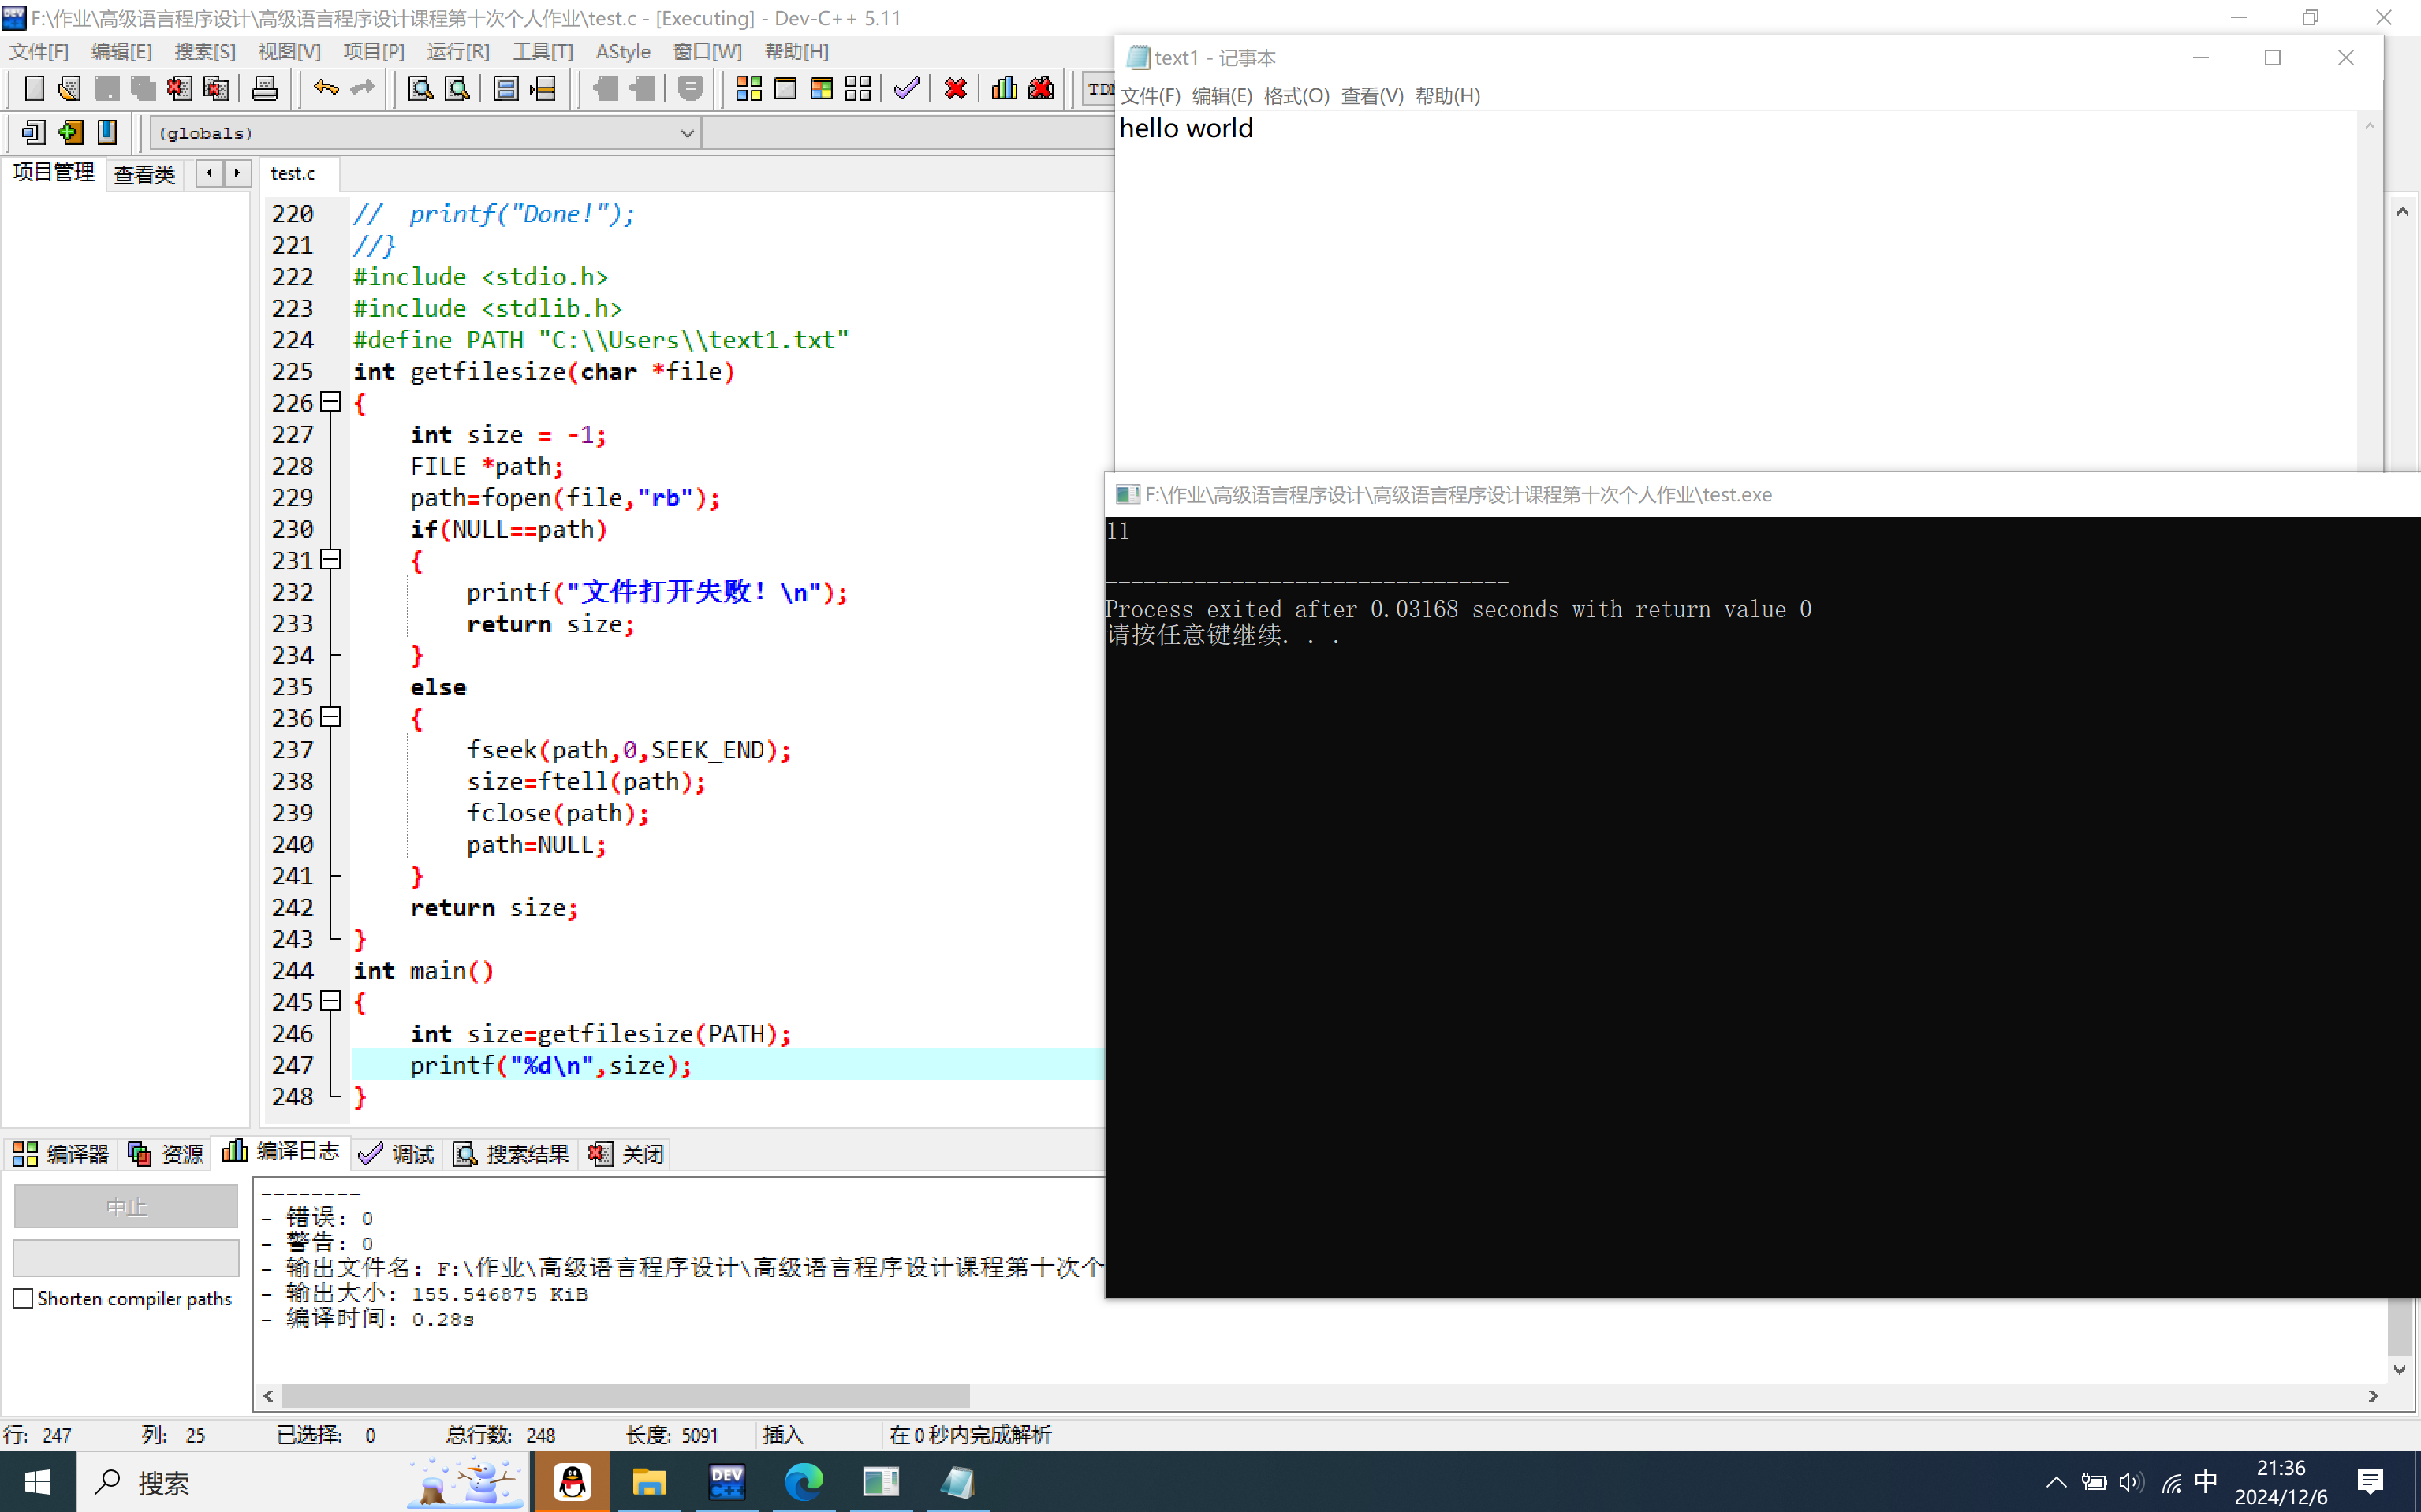Click the Print toolbar icon
This screenshot has width=2421, height=1512.
(264, 89)
